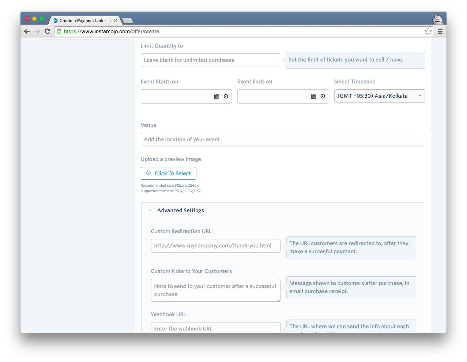Click the Webhook URL input field
Screen dimensions: 467x362
[215, 328]
